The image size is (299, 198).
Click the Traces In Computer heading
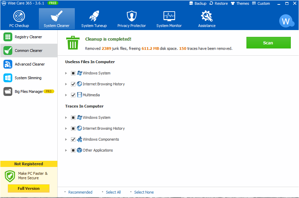[84, 106]
